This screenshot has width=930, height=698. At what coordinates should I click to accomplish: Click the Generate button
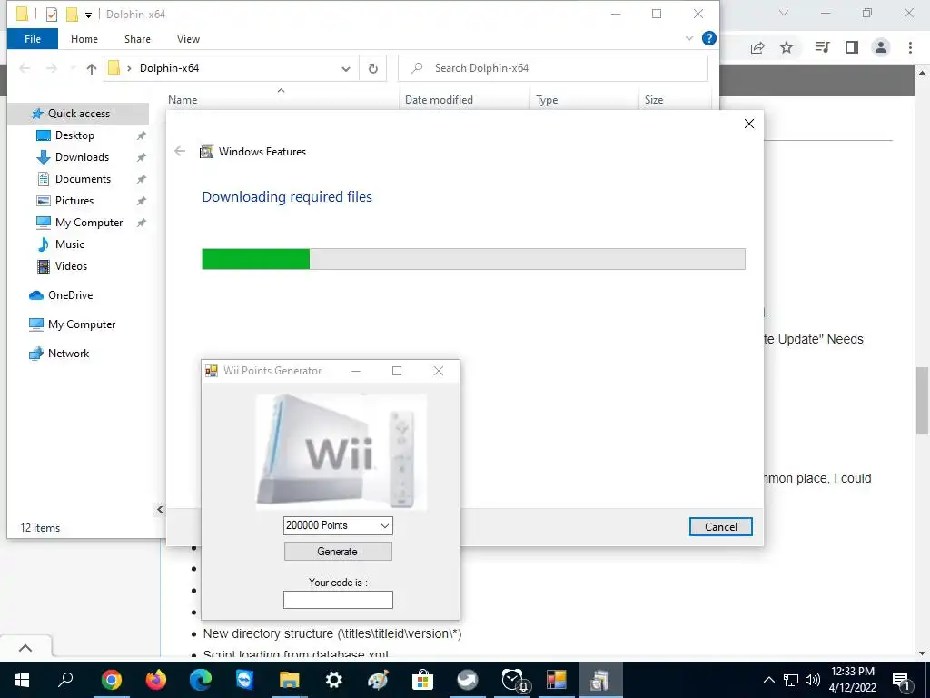tap(338, 552)
